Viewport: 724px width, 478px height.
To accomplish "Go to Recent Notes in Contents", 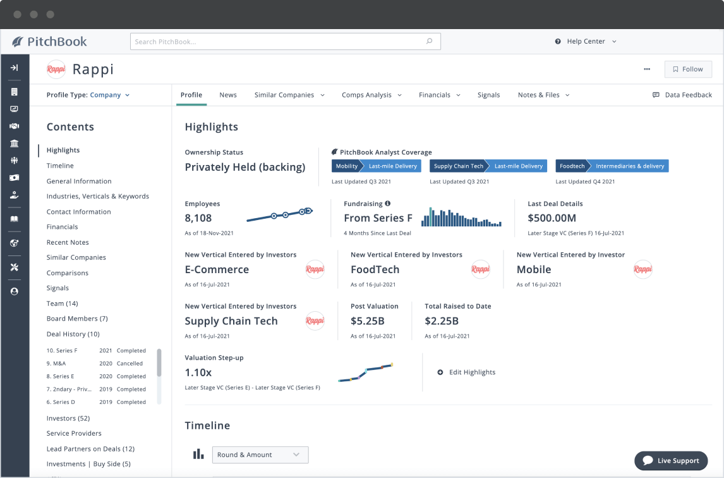I will tap(68, 242).
